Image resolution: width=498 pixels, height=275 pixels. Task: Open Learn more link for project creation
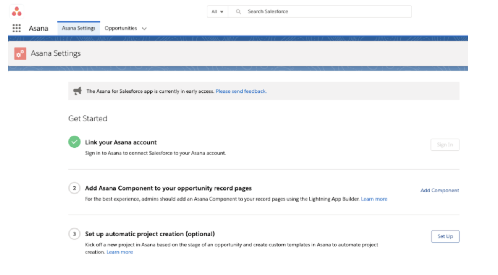tap(120, 252)
